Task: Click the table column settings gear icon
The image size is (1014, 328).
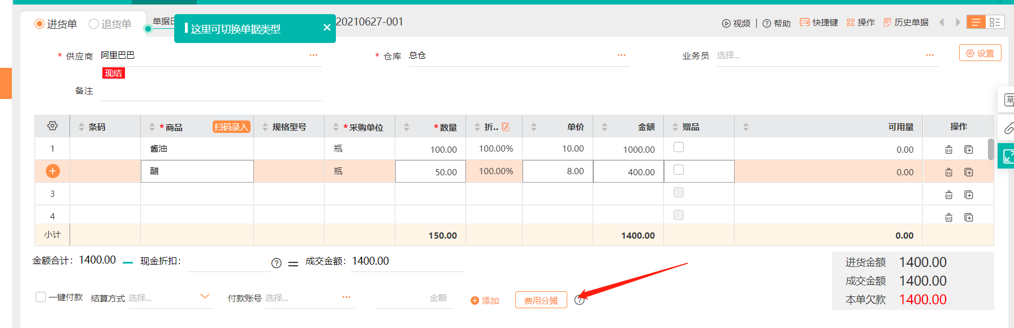Action: point(53,126)
